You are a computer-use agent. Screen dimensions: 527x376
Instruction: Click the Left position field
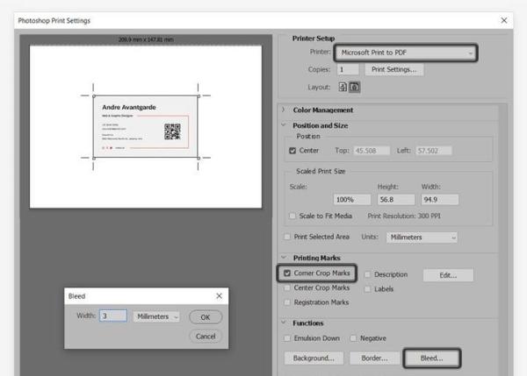pyautogui.click(x=433, y=151)
